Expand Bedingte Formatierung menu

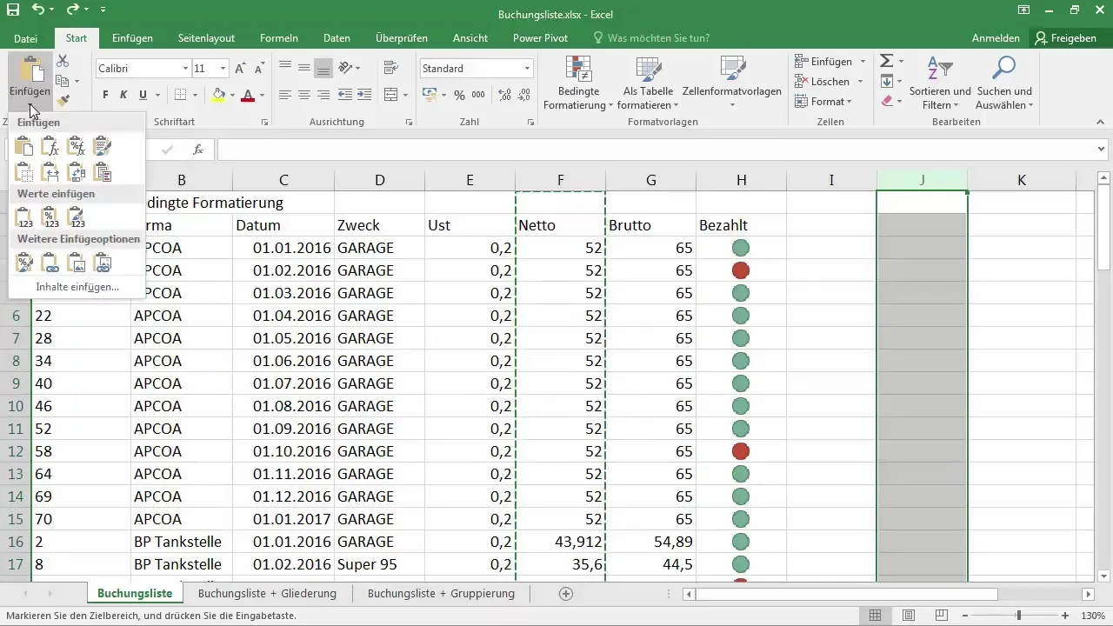coord(578,83)
